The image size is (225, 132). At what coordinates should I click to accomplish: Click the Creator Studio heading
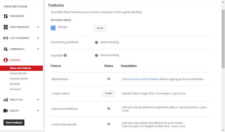tap(15, 6)
